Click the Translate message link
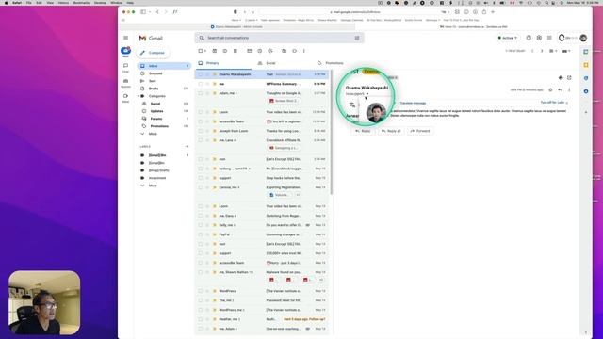 (413, 103)
